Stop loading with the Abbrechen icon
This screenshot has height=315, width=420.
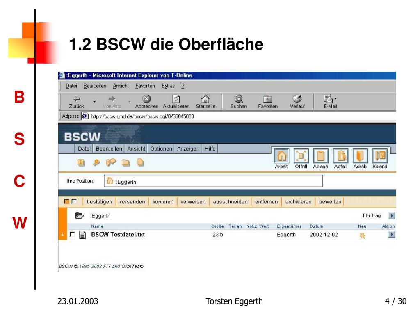(x=146, y=99)
